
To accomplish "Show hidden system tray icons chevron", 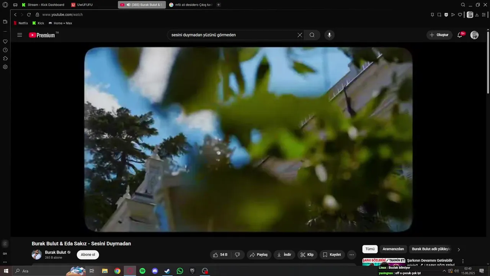I will tap(444, 271).
